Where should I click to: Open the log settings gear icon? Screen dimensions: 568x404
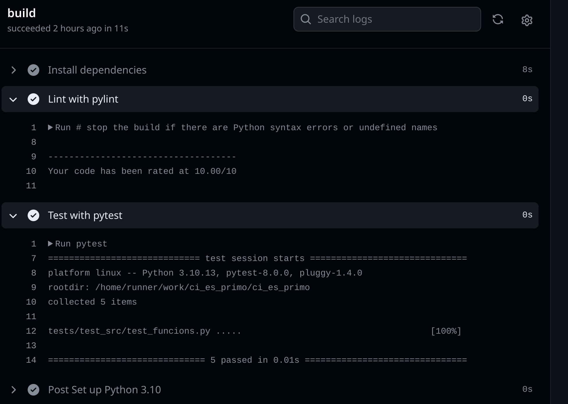[527, 20]
